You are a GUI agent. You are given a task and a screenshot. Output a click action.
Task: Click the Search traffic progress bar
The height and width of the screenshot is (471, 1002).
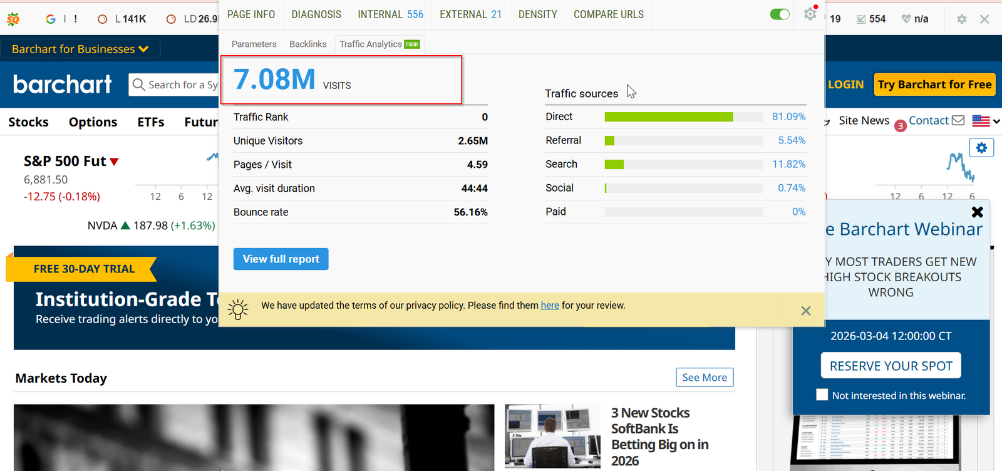pyautogui.click(x=684, y=164)
